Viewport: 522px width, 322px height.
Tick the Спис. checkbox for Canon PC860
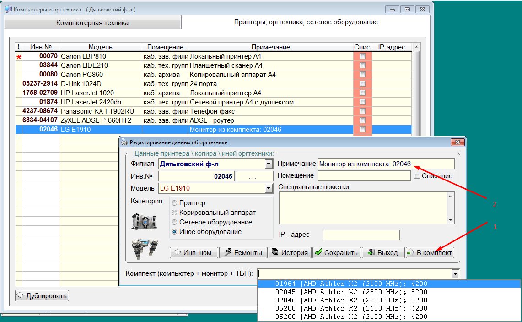pos(362,75)
